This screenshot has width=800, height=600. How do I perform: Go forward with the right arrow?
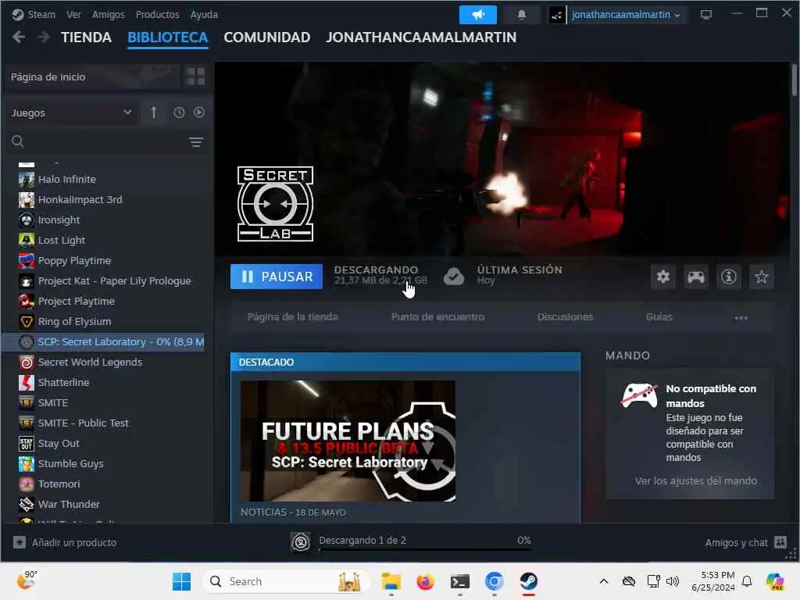[x=44, y=37]
